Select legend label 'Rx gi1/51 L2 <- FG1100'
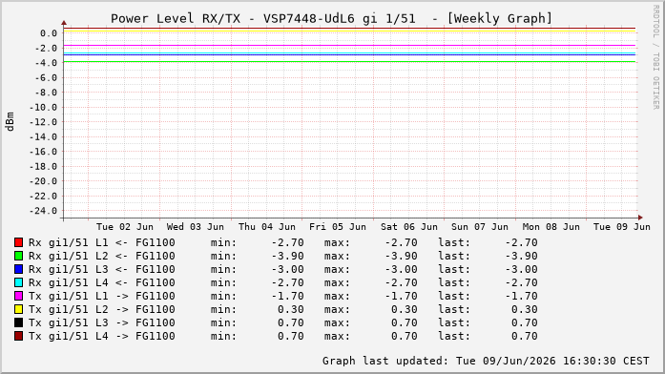 pyautogui.click(x=102, y=256)
